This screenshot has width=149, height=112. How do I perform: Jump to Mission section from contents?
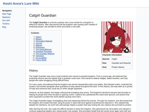click(x=39, y=39)
